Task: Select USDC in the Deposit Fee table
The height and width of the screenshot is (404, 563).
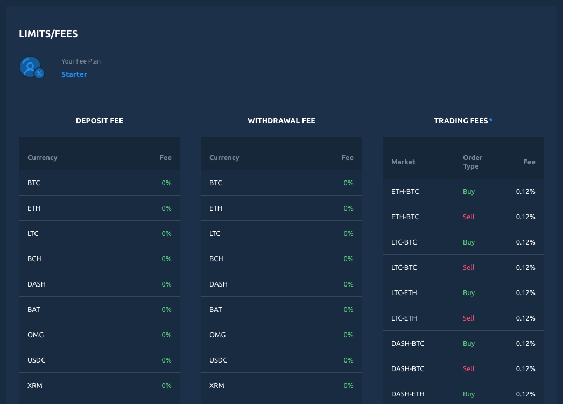Action: tap(37, 360)
